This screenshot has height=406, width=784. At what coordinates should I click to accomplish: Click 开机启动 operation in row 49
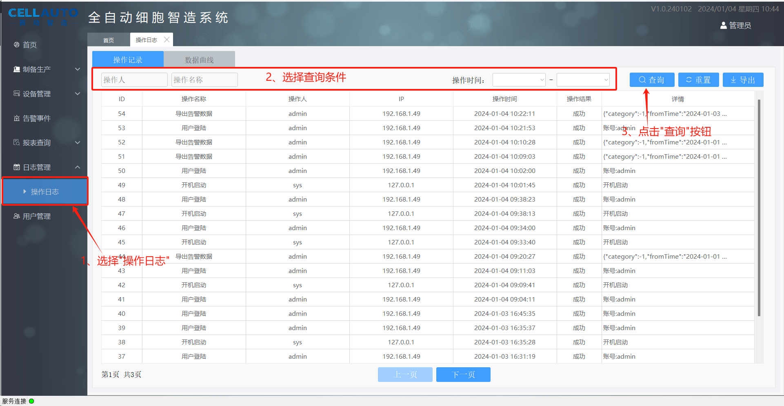point(194,185)
